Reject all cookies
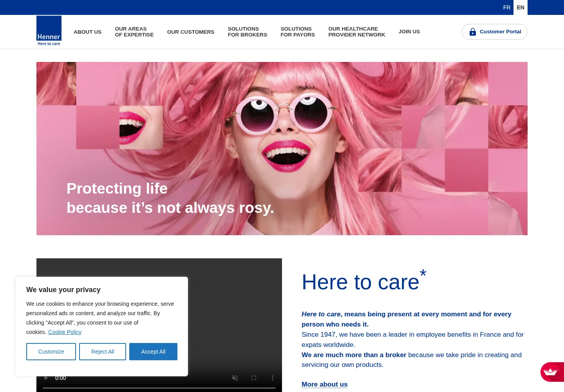The height and width of the screenshot is (392, 564). click(x=103, y=352)
